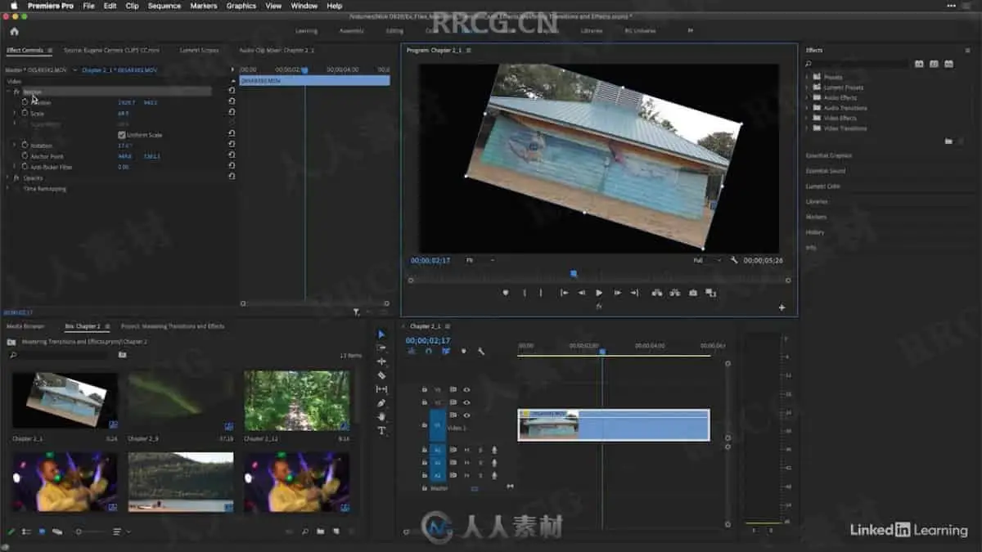982x552 pixels.
Task: Reset the Scale parameter
Action: coord(232,113)
